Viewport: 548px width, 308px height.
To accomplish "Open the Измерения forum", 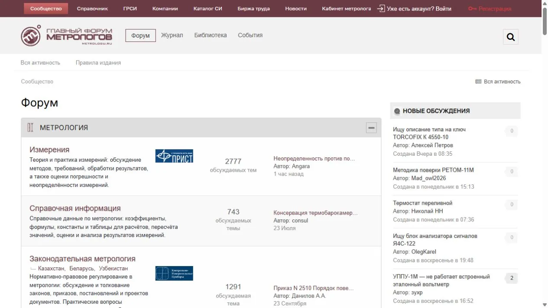I will pyautogui.click(x=49, y=150).
